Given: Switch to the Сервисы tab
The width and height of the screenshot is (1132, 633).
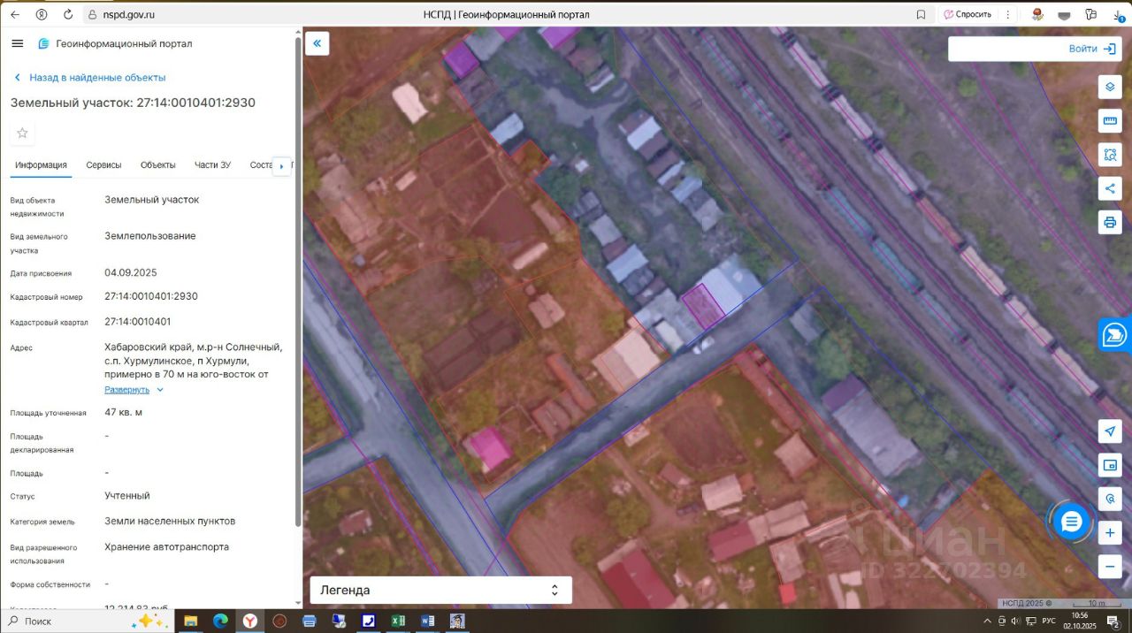Looking at the screenshot, I should pos(103,165).
